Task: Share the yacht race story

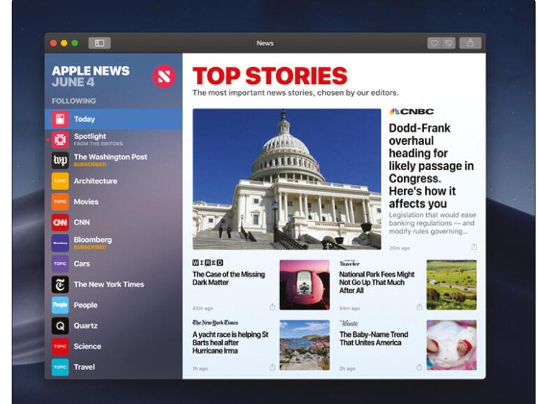Action: [272, 367]
